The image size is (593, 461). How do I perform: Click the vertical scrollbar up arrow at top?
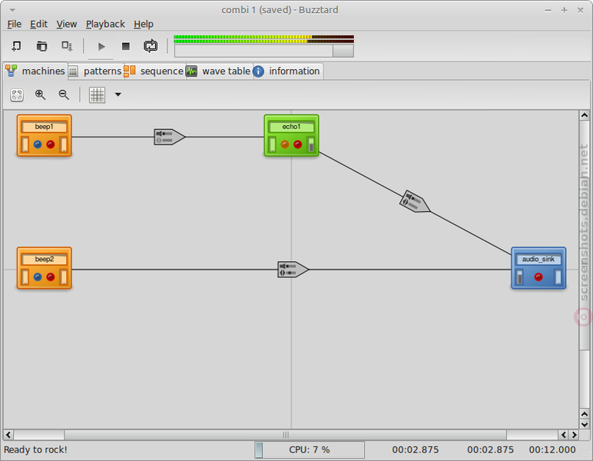click(x=585, y=115)
